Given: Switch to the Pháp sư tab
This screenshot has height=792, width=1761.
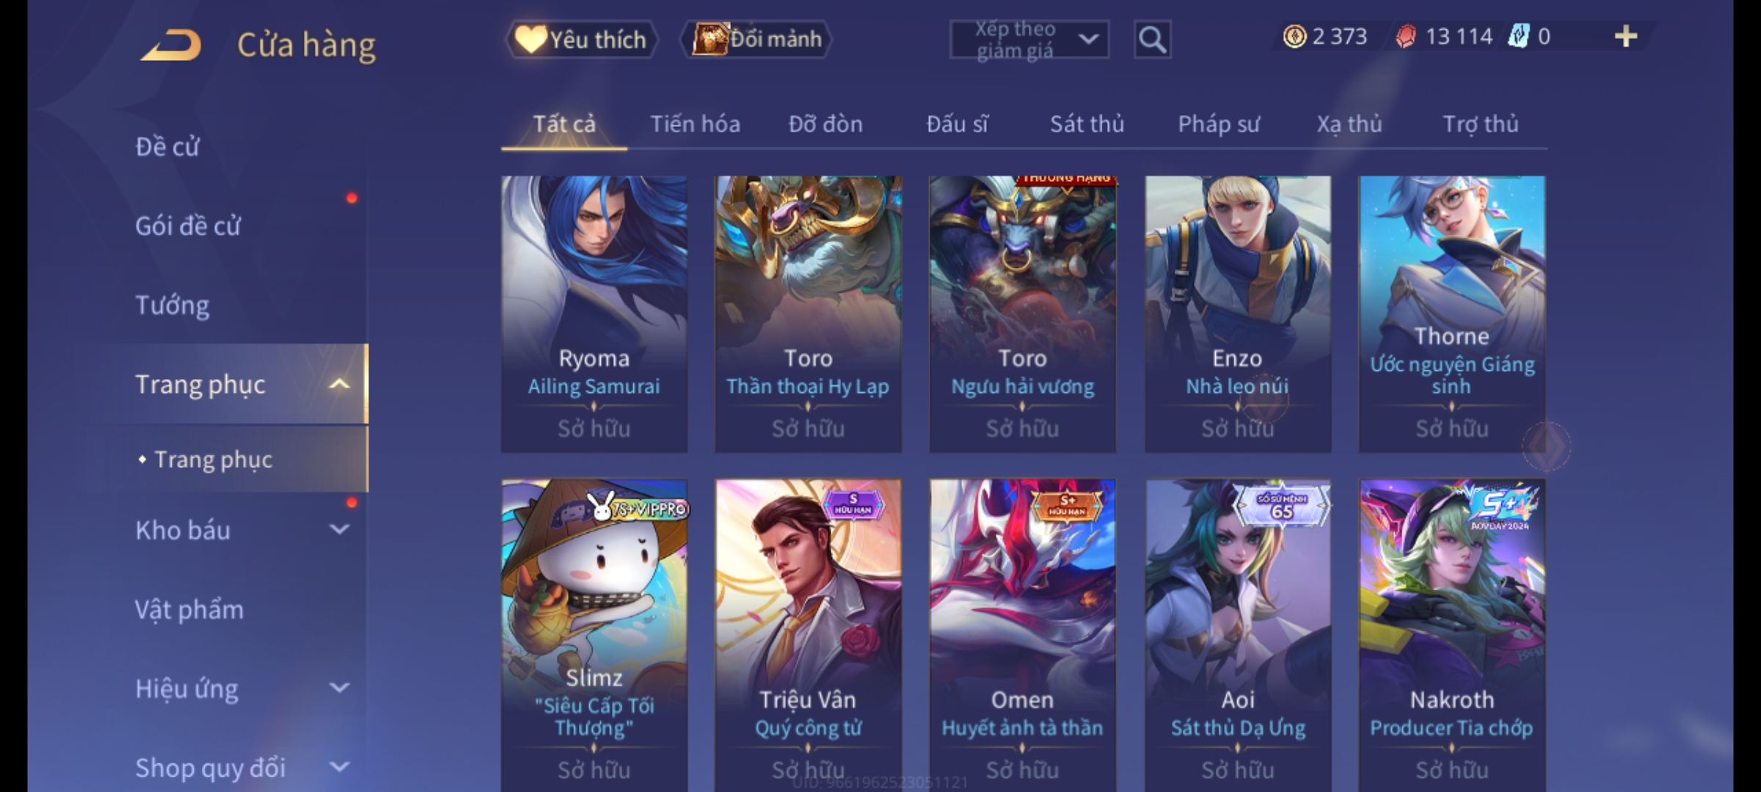Looking at the screenshot, I should coord(1219,124).
